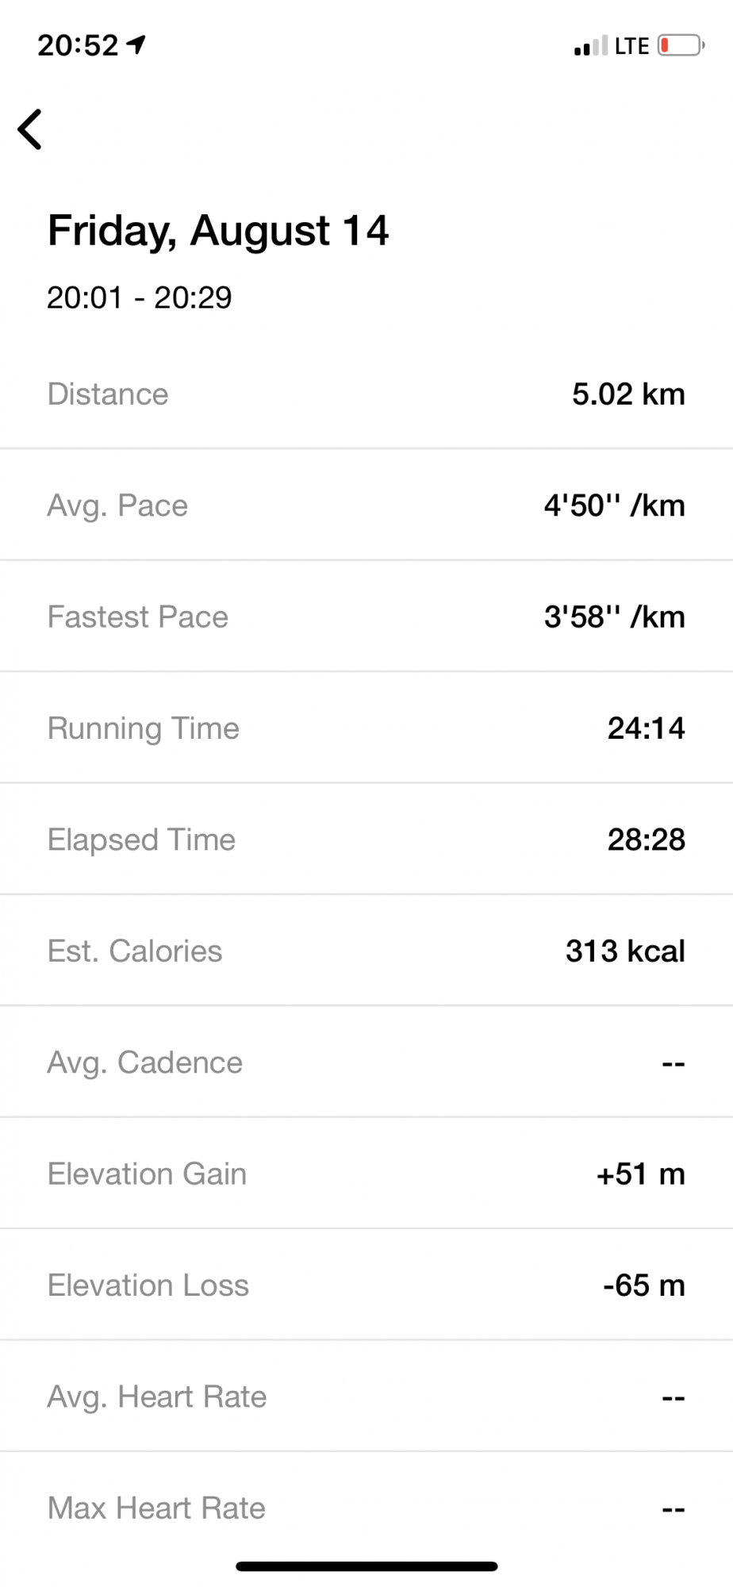Select the Avg. Pace row label

117,505
